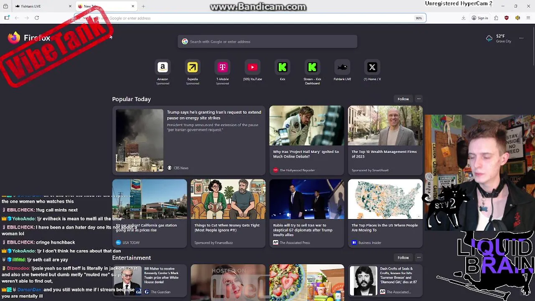Follow the Popular Today section
Viewport: 535px width, 301px height.
coord(403,99)
